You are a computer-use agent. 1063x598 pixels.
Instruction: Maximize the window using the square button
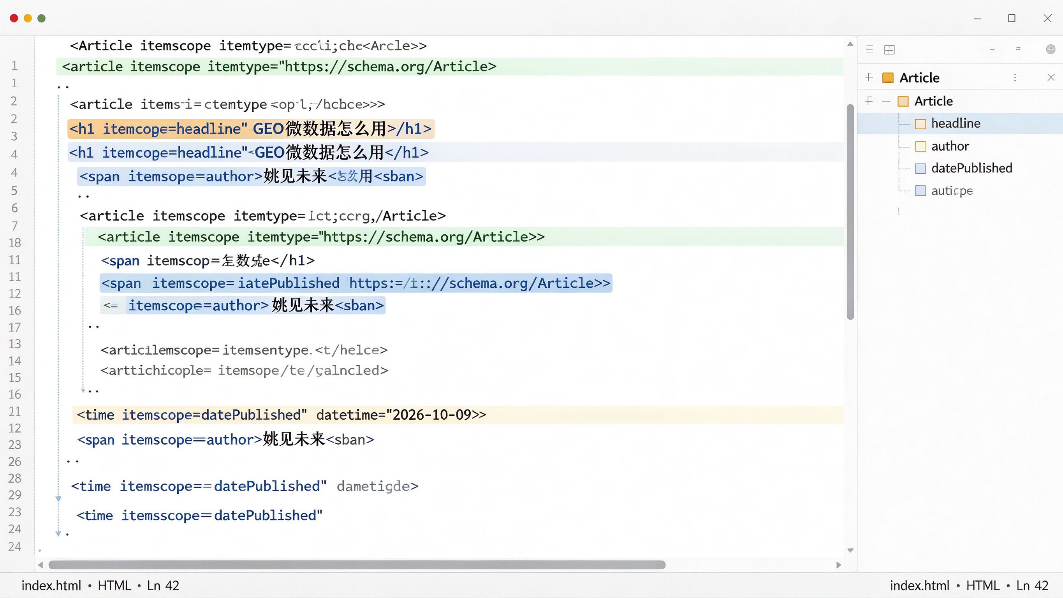pos(1012,18)
